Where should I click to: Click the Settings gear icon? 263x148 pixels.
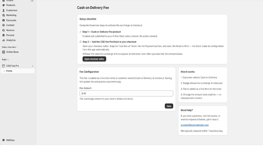[4, 140]
